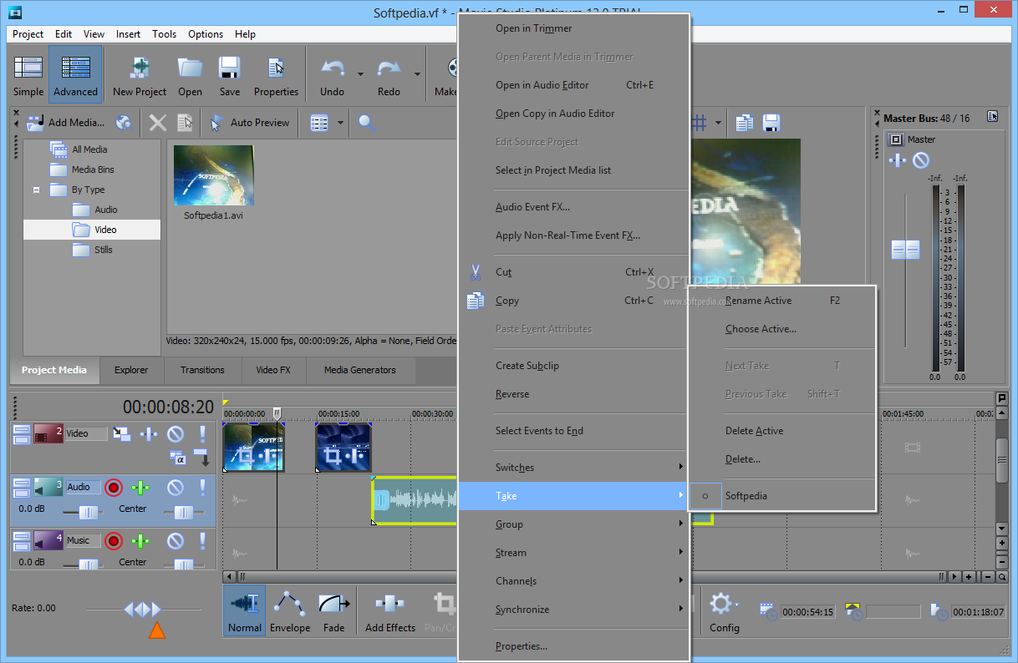
Task: Open the Redo history dropdown arrow
Action: pos(416,74)
